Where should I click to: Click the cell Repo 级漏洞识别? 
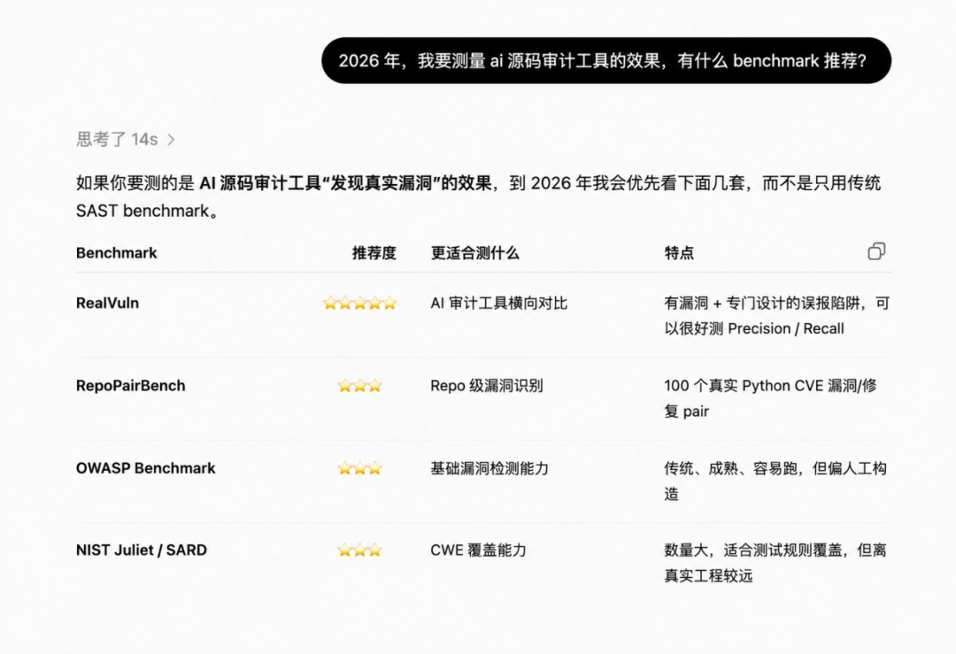pyautogui.click(x=487, y=385)
